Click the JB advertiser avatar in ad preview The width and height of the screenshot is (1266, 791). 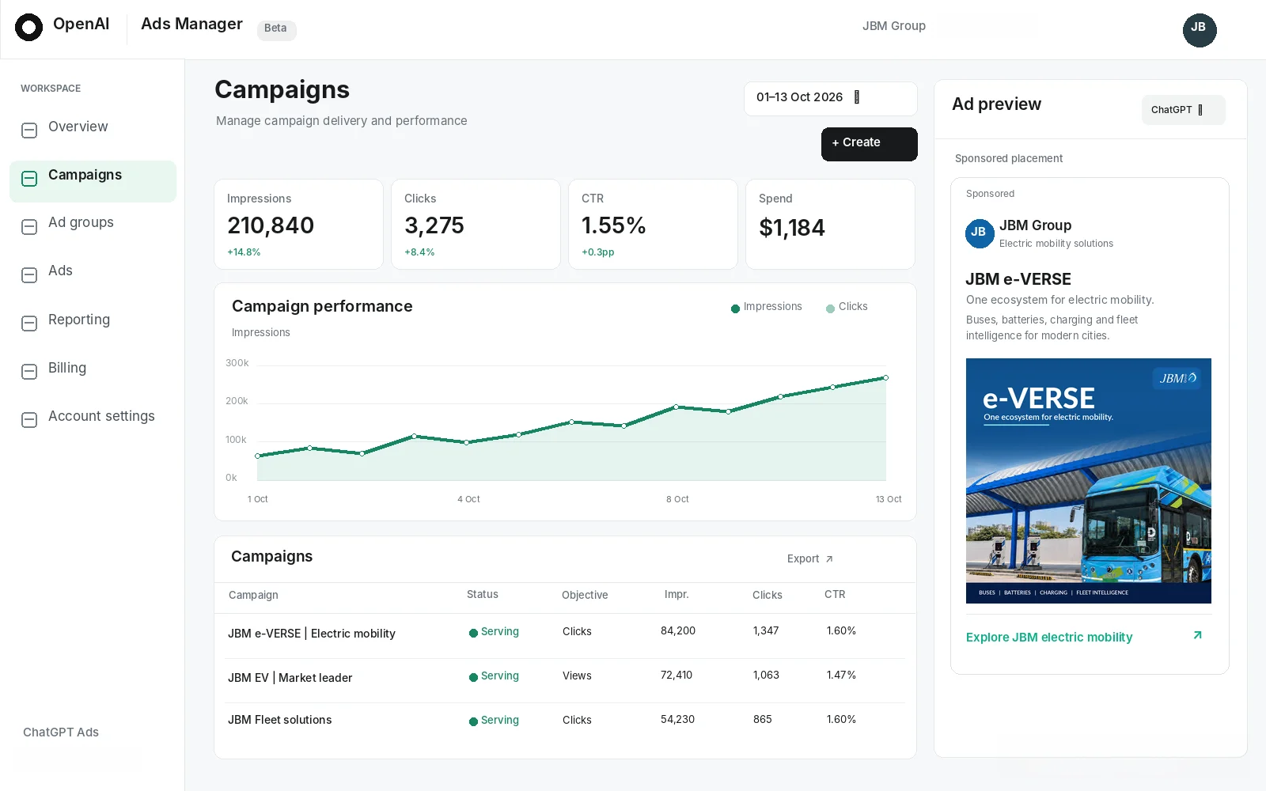pos(980,233)
